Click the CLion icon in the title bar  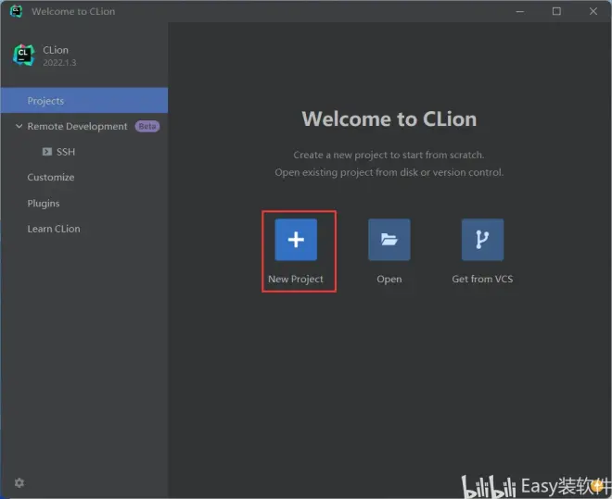coord(16,11)
